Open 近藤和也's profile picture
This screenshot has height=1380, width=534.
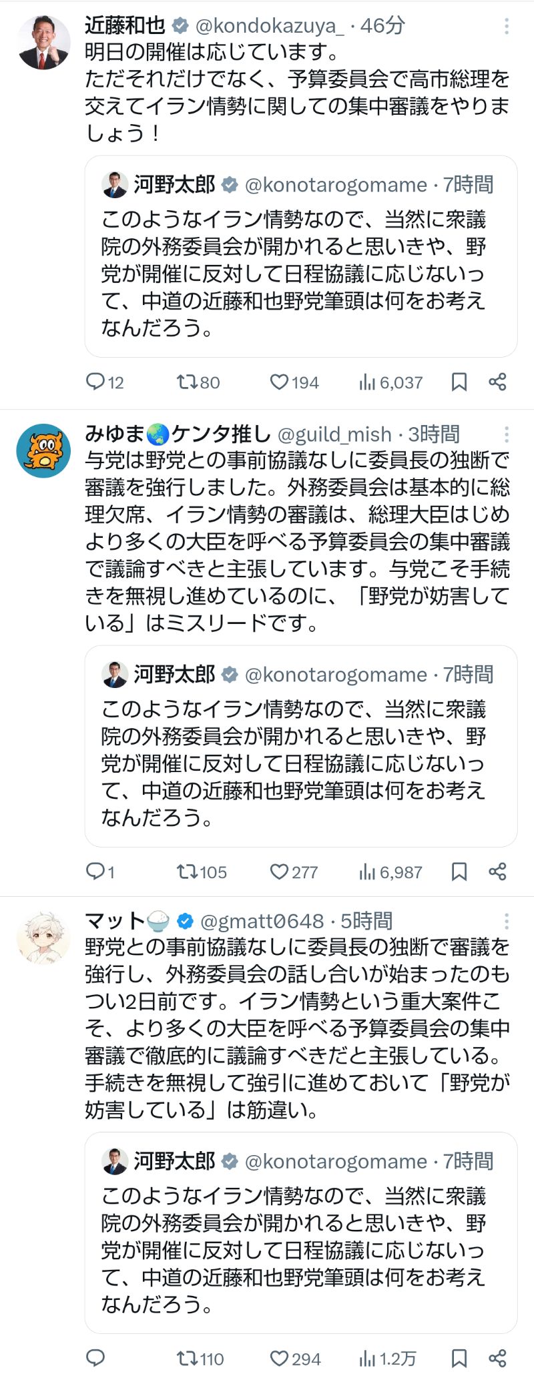(x=43, y=43)
